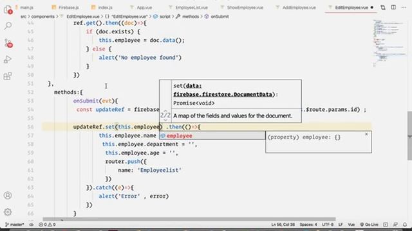The width and height of the screenshot is (412, 231).
Task: Split the editor to the right
Action: pos(393,7)
